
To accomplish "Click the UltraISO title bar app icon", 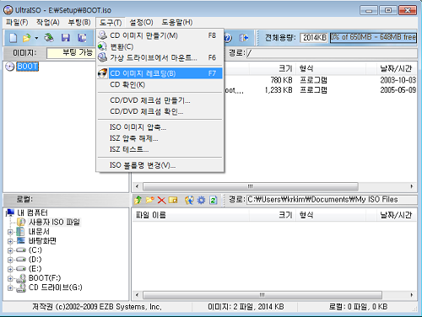I will 8,10.
